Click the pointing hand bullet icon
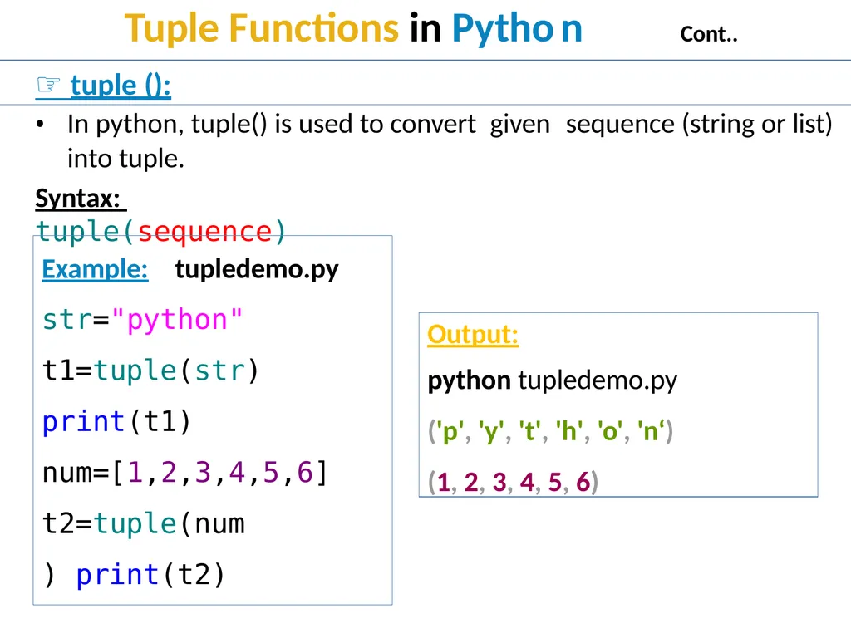851x638 pixels. pyautogui.click(x=48, y=86)
